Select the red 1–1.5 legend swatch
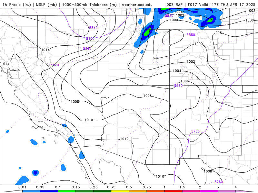Viewport: 258px width, 193px height. click(x=174, y=191)
